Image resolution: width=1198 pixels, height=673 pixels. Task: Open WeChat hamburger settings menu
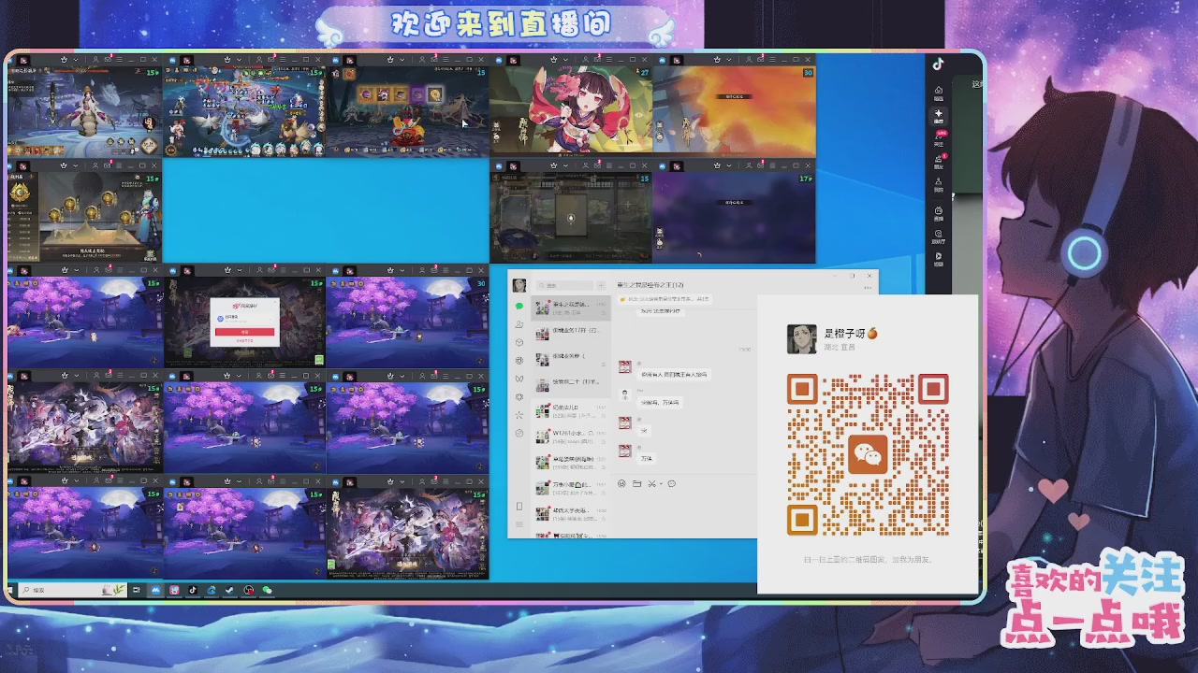[x=519, y=525]
